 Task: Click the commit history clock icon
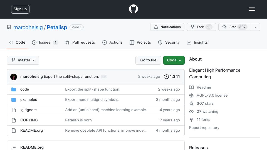(x=166, y=77)
